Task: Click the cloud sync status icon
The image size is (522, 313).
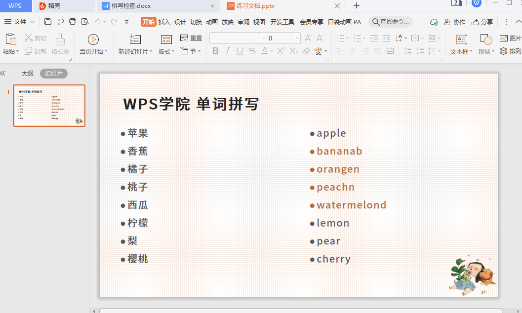Action: (x=434, y=22)
